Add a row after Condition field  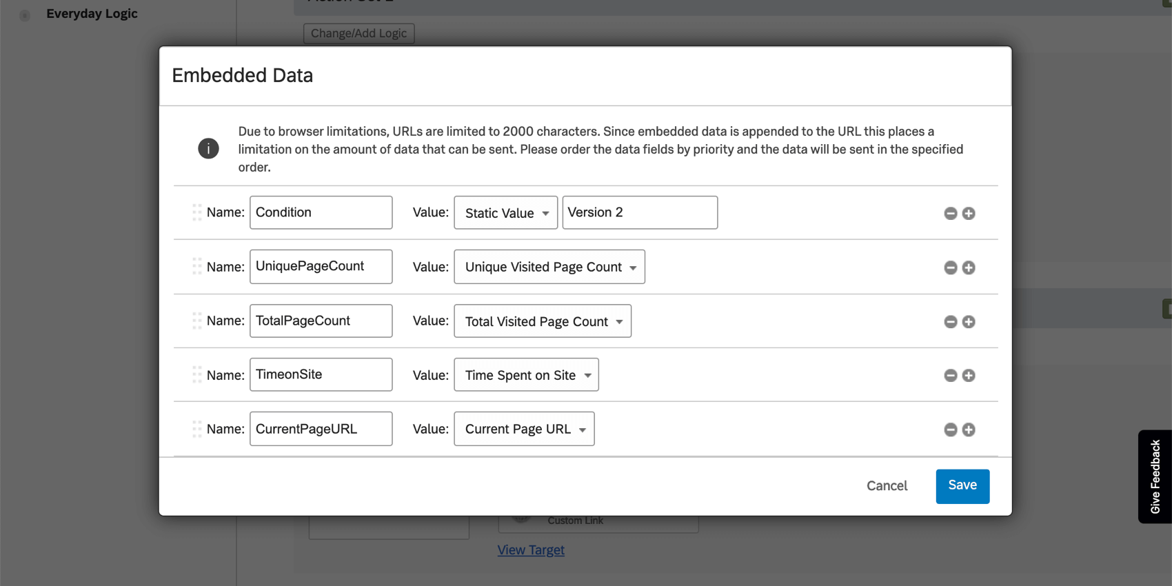pyautogui.click(x=969, y=214)
